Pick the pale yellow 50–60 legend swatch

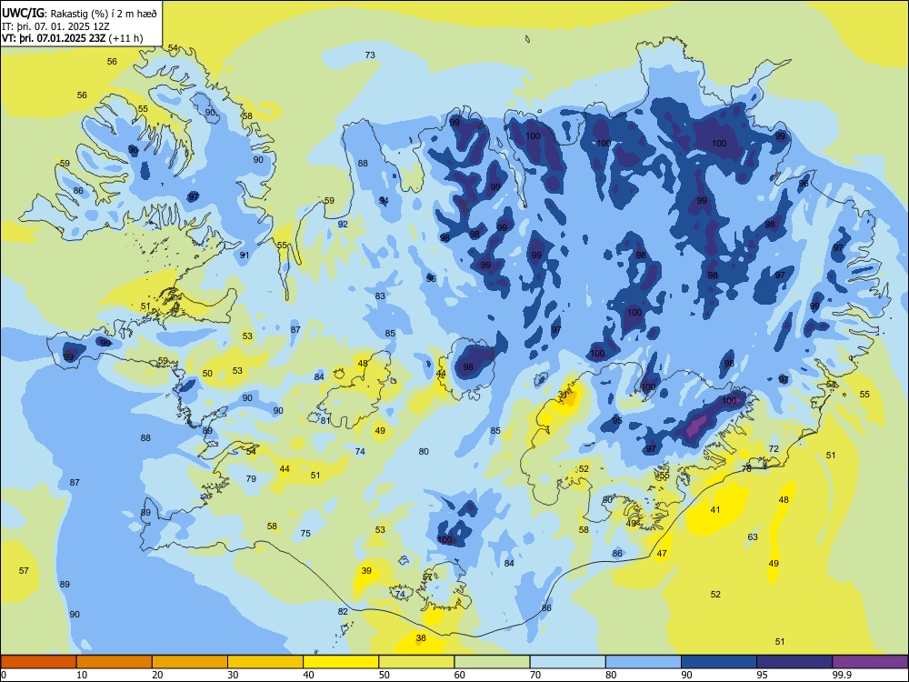point(417,662)
